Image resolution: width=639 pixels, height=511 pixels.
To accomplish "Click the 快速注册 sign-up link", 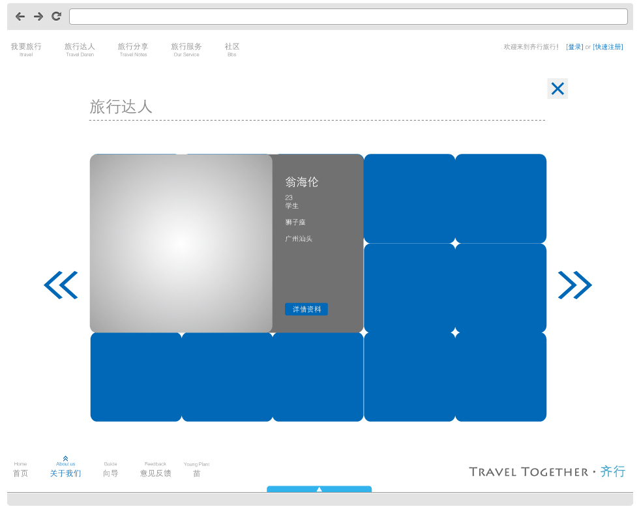I will coord(608,47).
